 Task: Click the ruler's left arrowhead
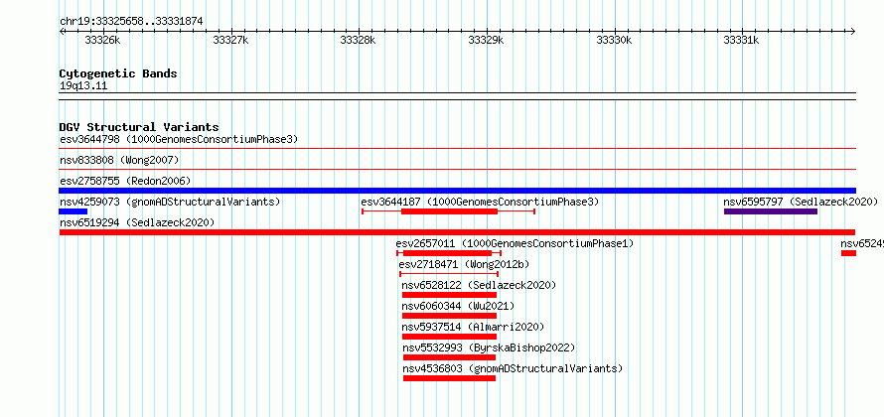62,31
